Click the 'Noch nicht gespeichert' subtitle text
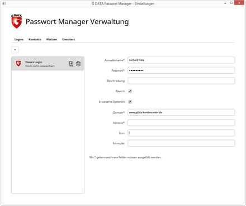 40,66
